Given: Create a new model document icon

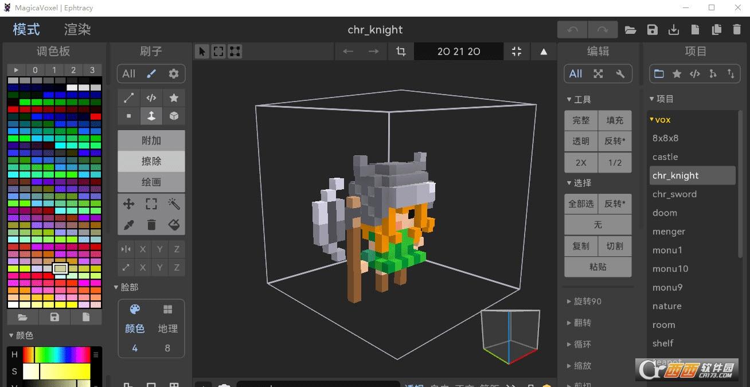Looking at the screenshot, I should pos(695,30).
